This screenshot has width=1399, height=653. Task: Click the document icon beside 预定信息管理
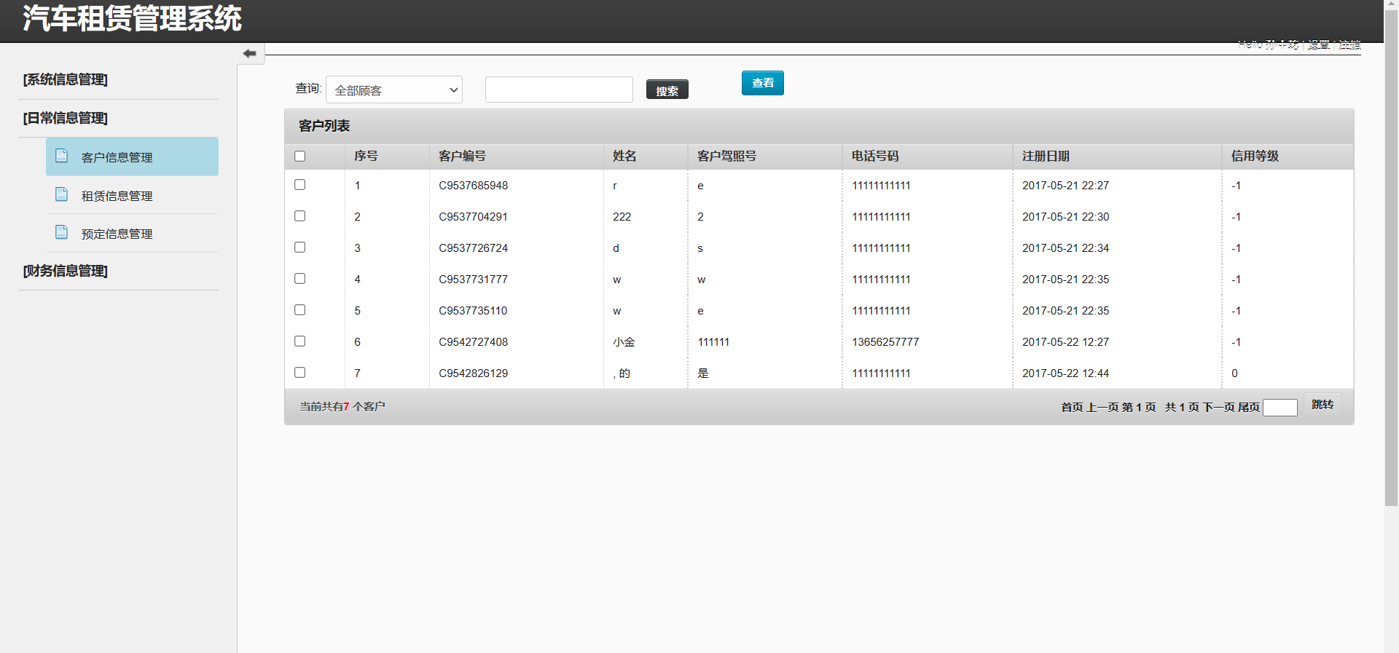[62, 232]
